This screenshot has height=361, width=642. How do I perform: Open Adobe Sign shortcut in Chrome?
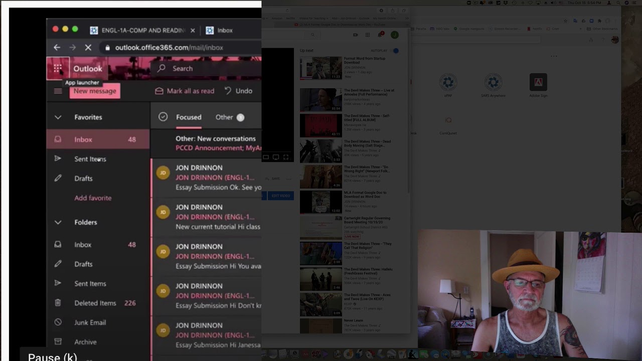(538, 85)
